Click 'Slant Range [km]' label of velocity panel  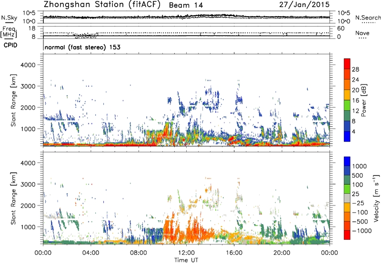(x=13, y=198)
